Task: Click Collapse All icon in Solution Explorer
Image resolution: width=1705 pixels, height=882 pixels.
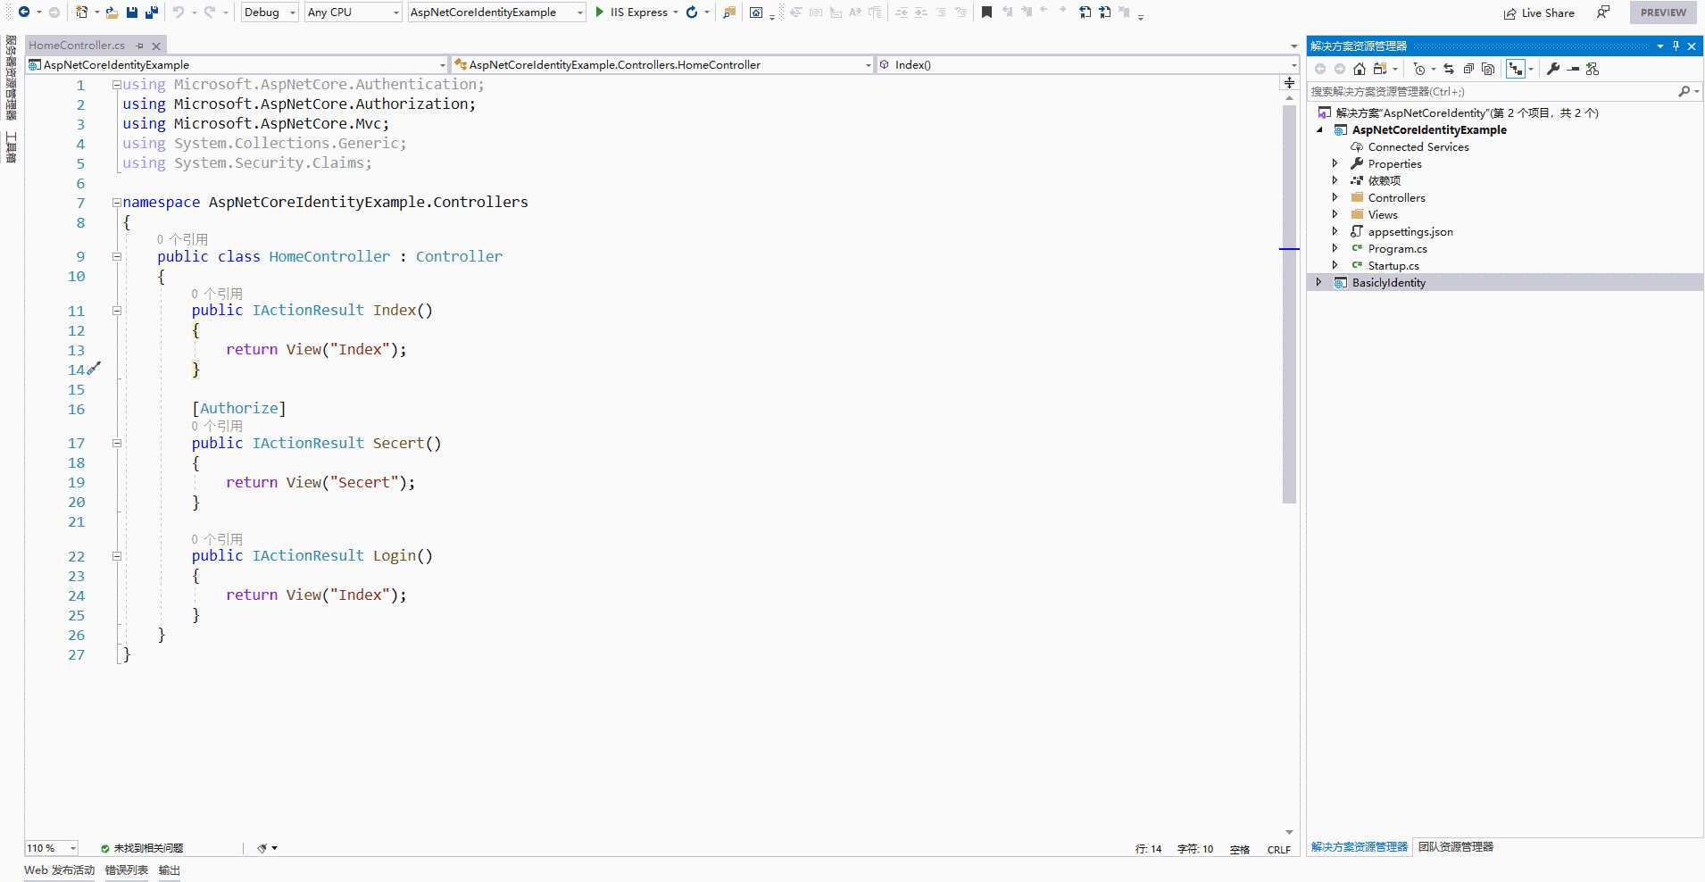Action: [x=1468, y=69]
